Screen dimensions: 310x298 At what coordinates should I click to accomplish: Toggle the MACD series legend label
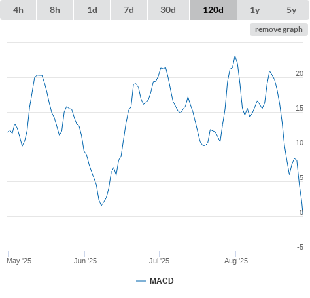click(162, 281)
